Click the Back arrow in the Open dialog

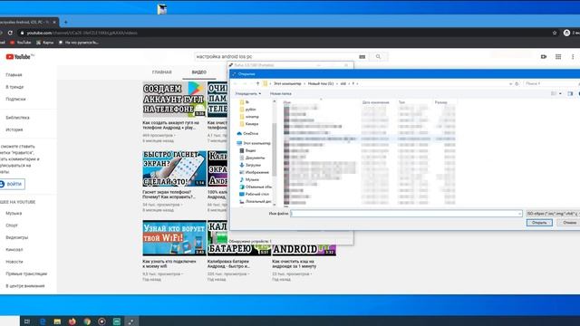pyautogui.click(x=236, y=84)
